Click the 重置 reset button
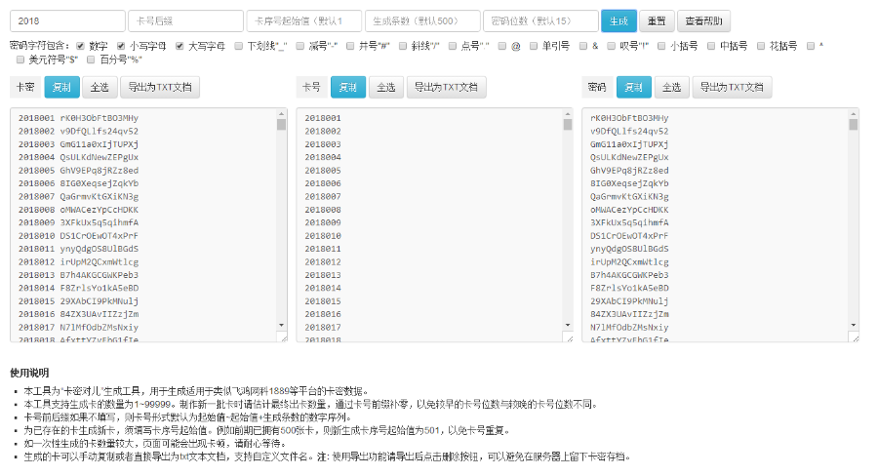This screenshot has height=476, width=878. 657,21
